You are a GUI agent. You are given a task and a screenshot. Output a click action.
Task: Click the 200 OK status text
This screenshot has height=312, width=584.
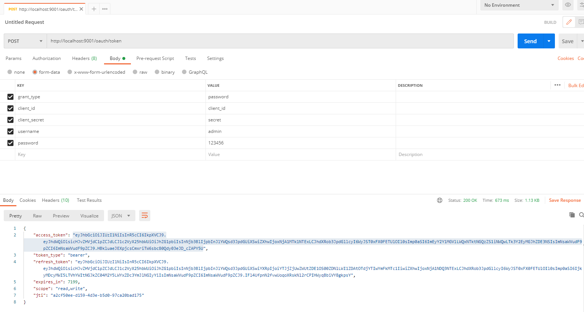pyautogui.click(x=470, y=200)
